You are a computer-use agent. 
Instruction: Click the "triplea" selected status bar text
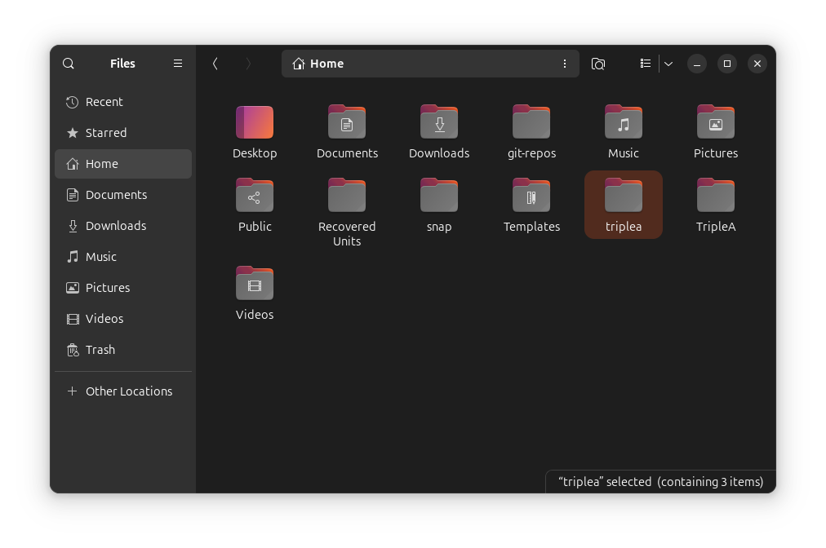click(660, 482)
